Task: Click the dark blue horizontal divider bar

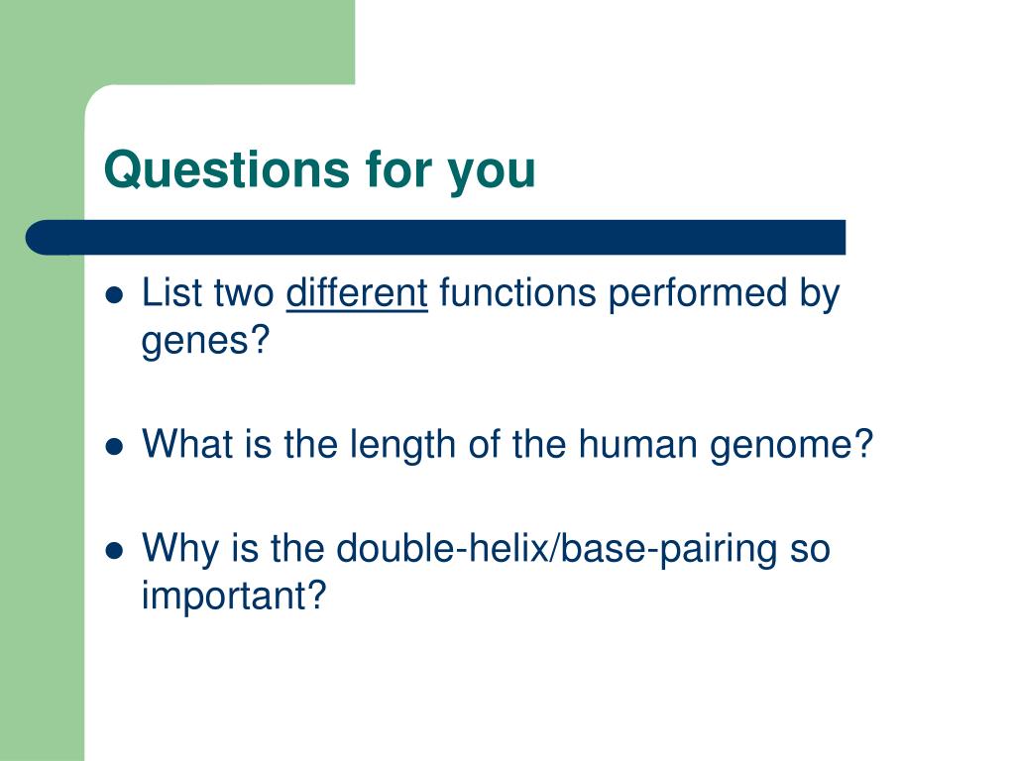Action: [435, 238]
